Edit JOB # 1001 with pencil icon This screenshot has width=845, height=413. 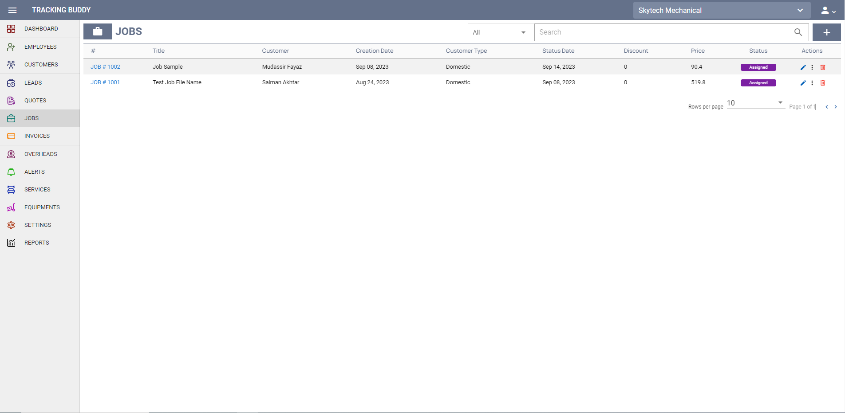coord(803,83)
